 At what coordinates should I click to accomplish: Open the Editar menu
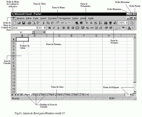(29, 18)
